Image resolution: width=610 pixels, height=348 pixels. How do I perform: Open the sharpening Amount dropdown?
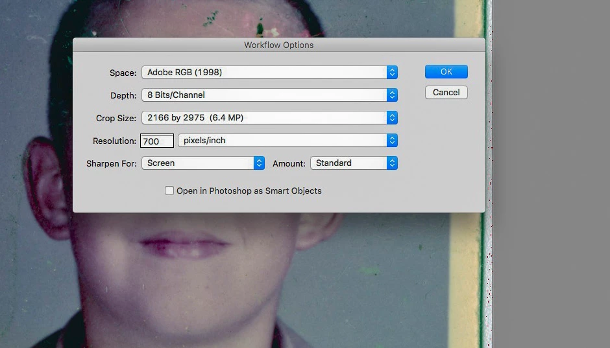tap(354, 163)
